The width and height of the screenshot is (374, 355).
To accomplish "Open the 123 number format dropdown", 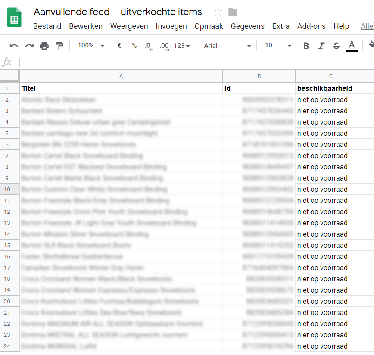I will [182, 46].
